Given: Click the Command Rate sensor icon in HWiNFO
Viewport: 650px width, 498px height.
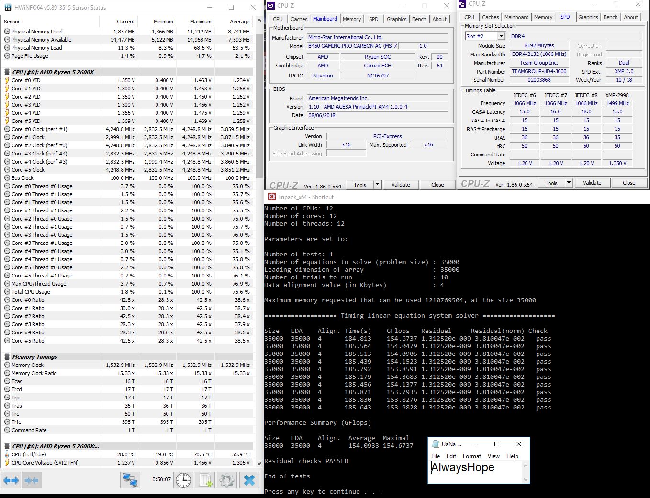Looking at the screenshot, I should tap(7, 430).
